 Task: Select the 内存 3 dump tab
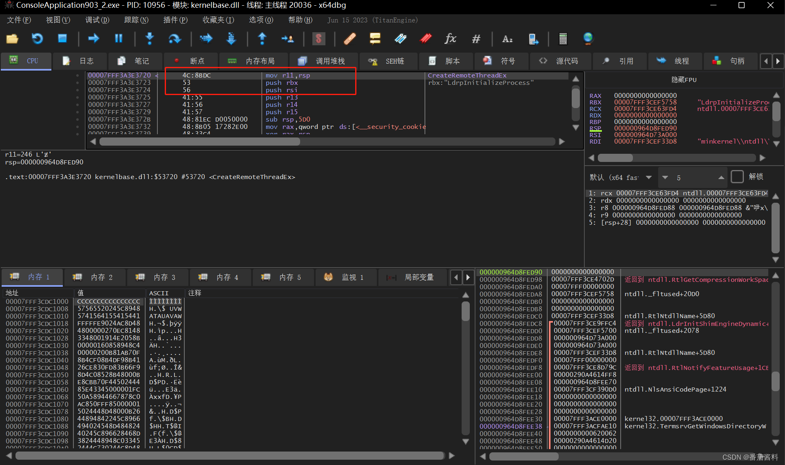pyautogui.click(x=157, y=277)
